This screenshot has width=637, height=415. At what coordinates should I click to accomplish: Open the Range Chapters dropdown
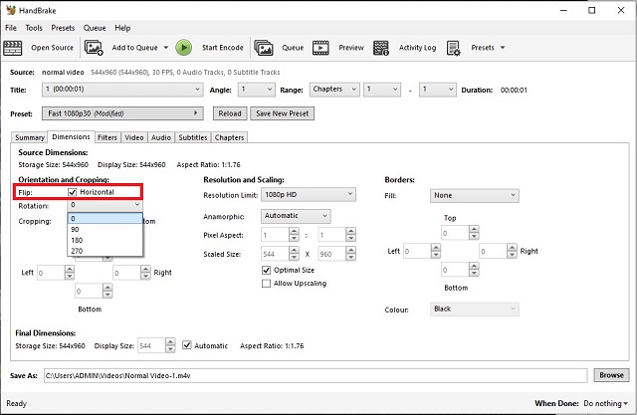(334, 90)
